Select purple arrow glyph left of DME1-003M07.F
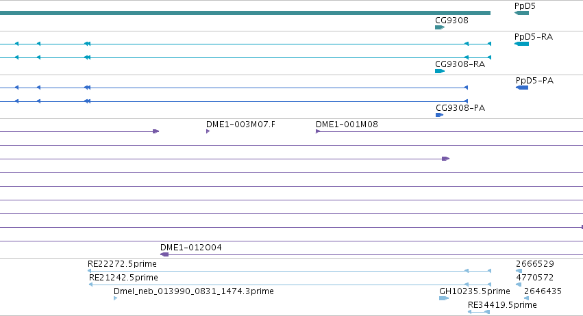The width and height of the screenshot is (583, 316). coord(156,131)
